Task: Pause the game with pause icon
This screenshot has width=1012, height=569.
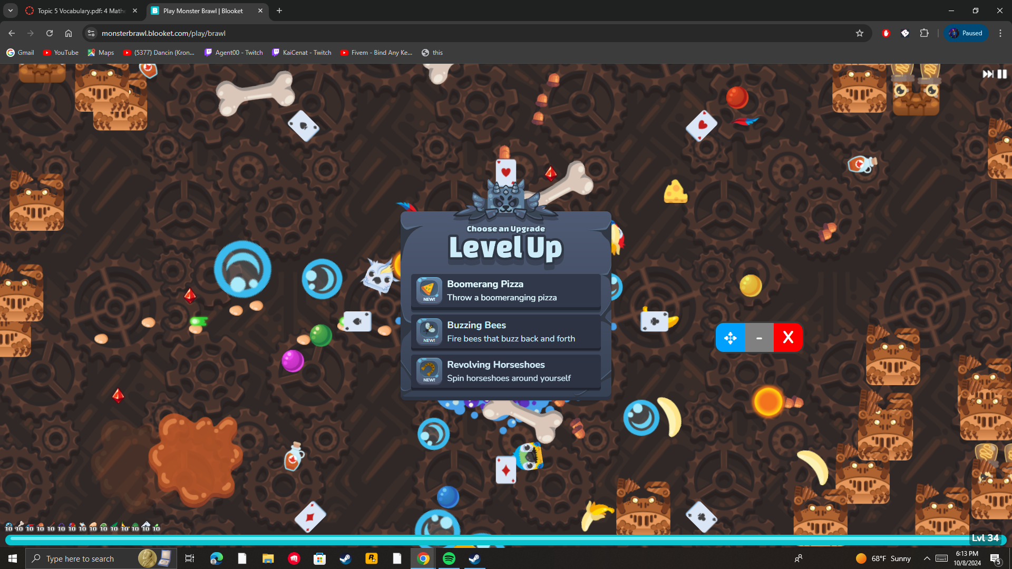Action: point(1002,74)
